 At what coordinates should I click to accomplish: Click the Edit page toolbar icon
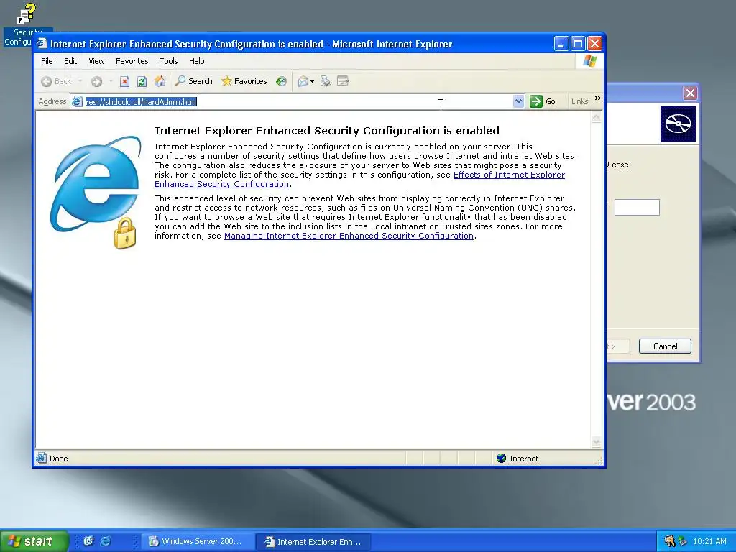coord(343,82)
